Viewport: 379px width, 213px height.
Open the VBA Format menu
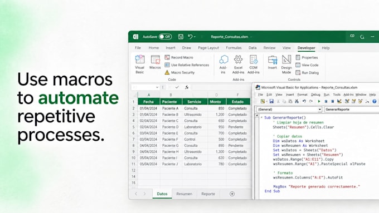coord(303,95)
